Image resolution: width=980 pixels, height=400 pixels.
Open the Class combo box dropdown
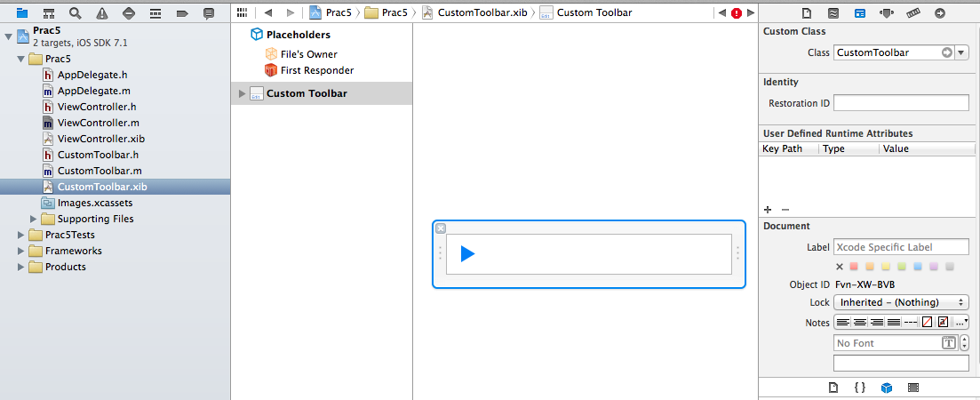tap(962, 53)
